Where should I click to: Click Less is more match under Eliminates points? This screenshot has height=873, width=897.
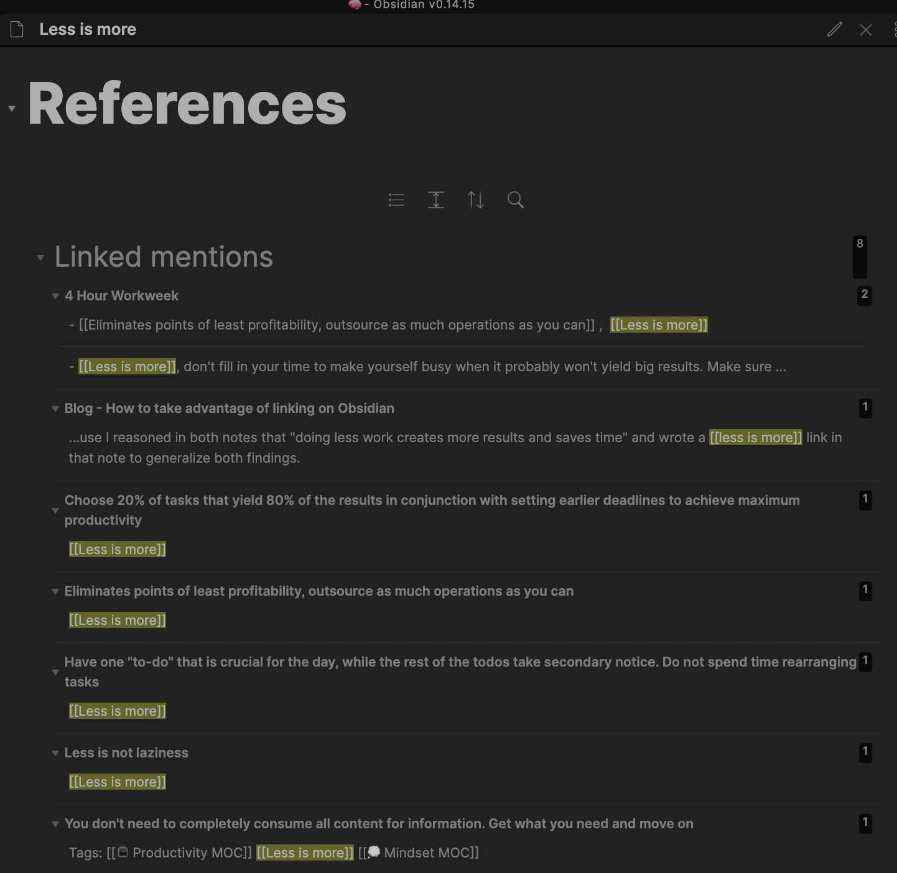pyautogui.click(x=118, y=621)
